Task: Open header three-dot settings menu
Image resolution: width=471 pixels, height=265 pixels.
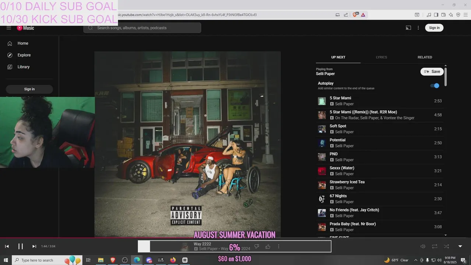Action: (418, 28)
